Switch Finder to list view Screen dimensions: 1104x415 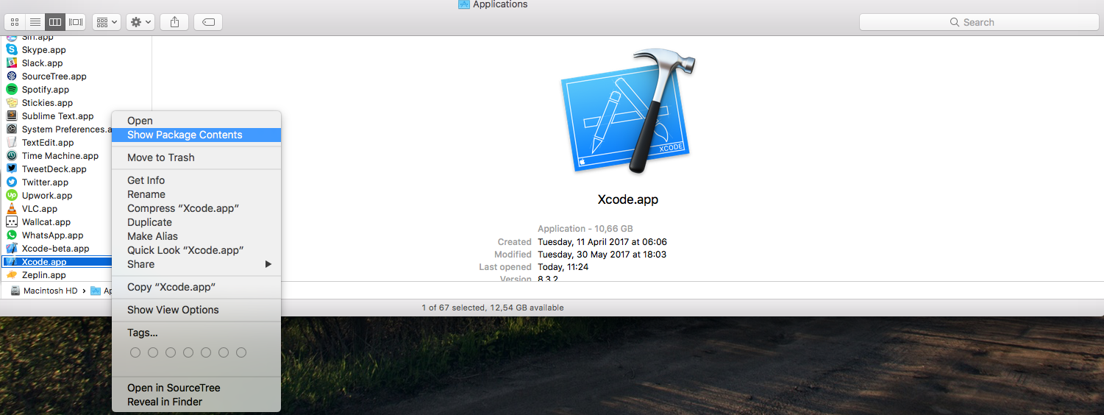point(35,22)
